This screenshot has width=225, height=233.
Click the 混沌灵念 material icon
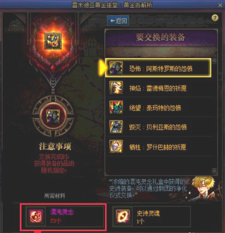[x=36, y=216]
